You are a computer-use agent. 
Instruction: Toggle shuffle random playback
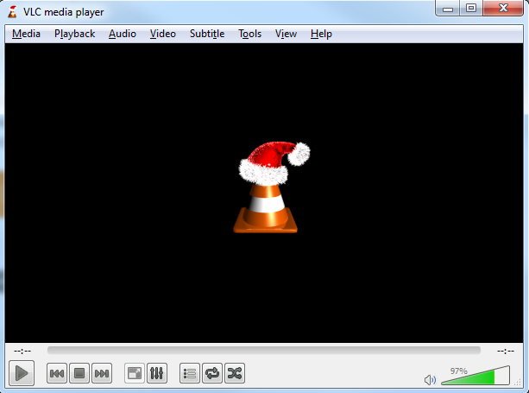pyautogui.click(x=235, y=373)
